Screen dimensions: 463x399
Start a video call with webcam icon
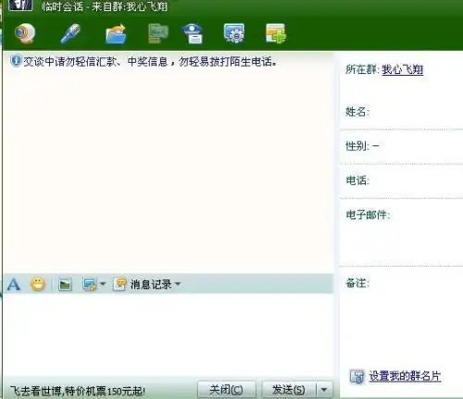(25, 33)
